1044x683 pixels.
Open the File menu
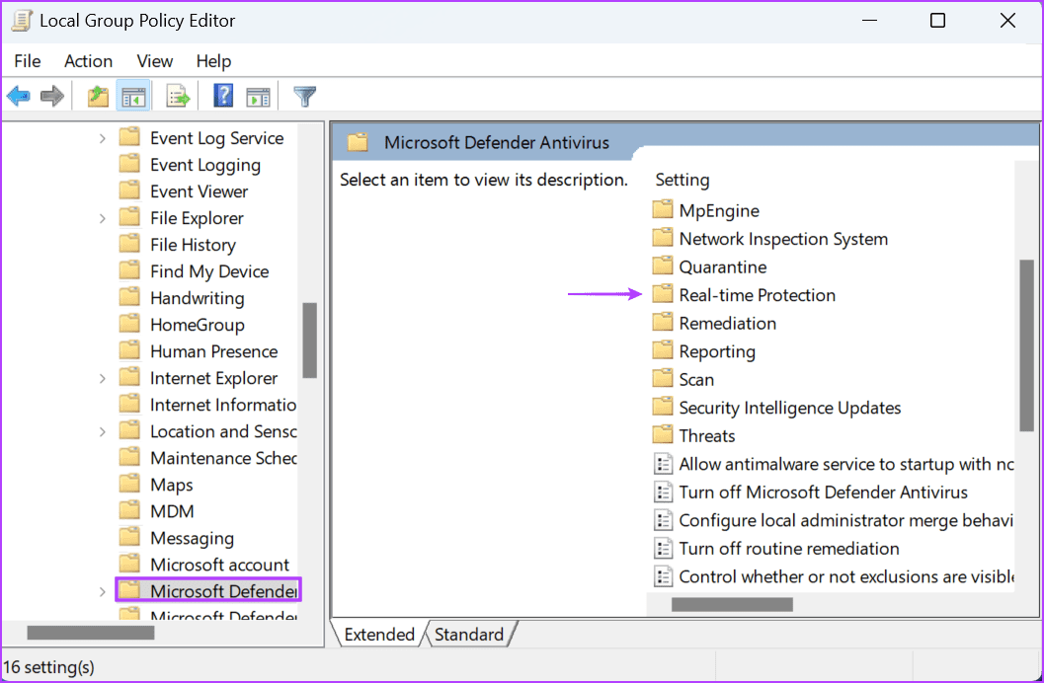click(x=28, y=61)
